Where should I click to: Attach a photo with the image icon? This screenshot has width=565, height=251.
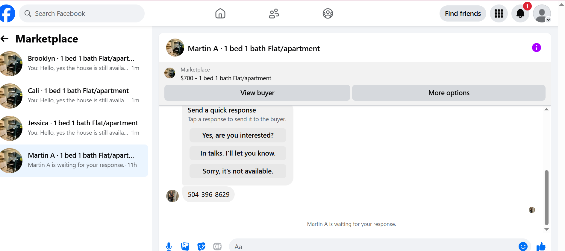click(185, 247)
